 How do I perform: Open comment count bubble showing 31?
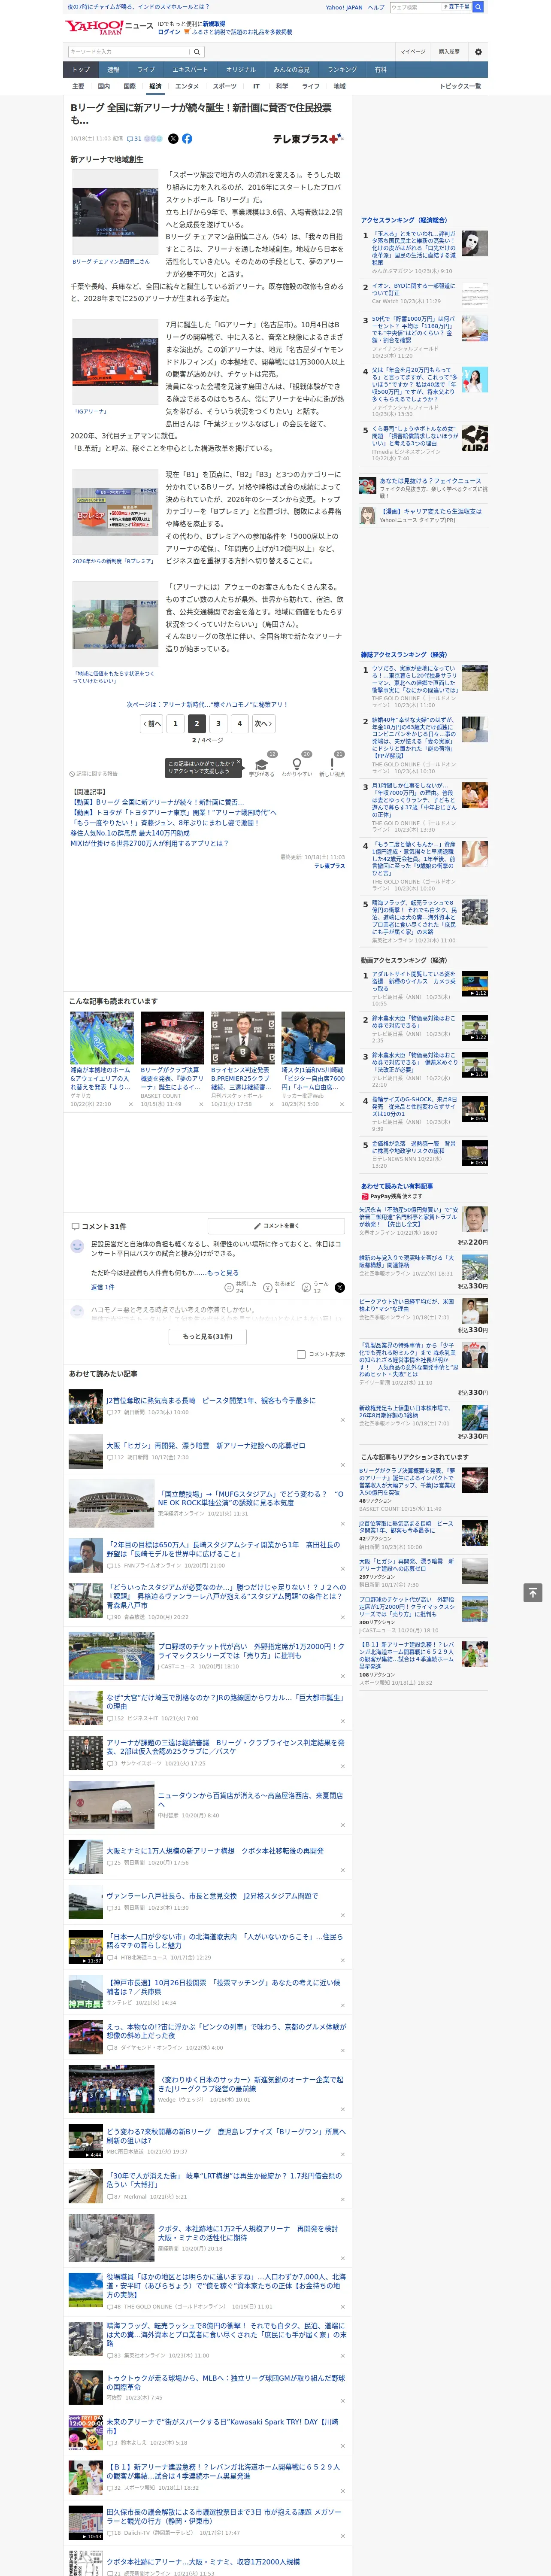click(x=134, y=139)
